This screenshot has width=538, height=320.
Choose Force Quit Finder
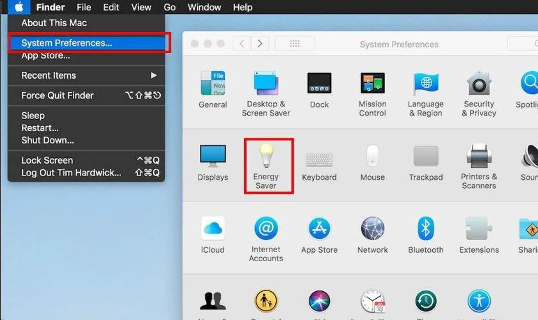coord(86,95)
